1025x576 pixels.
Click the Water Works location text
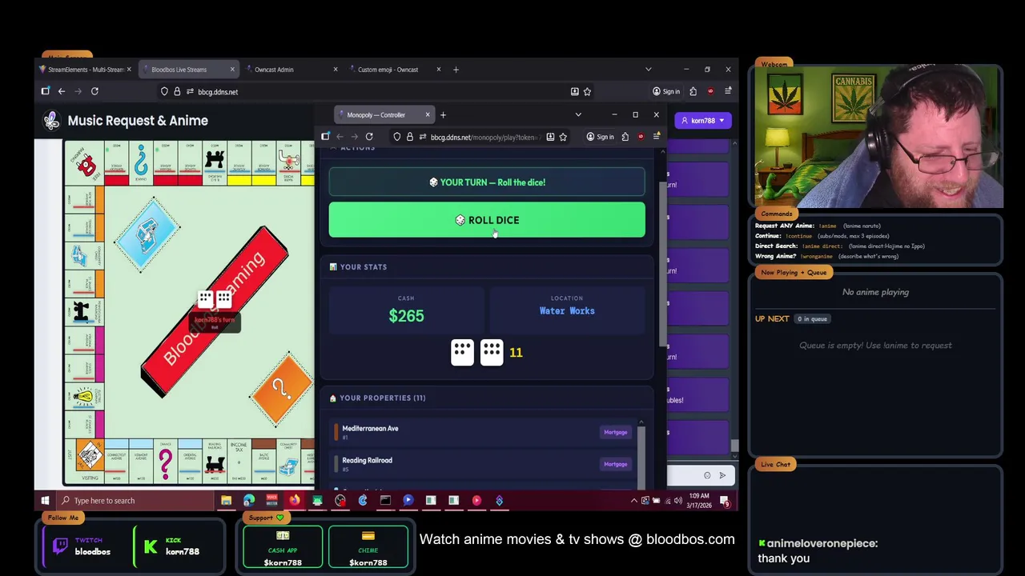567,311
